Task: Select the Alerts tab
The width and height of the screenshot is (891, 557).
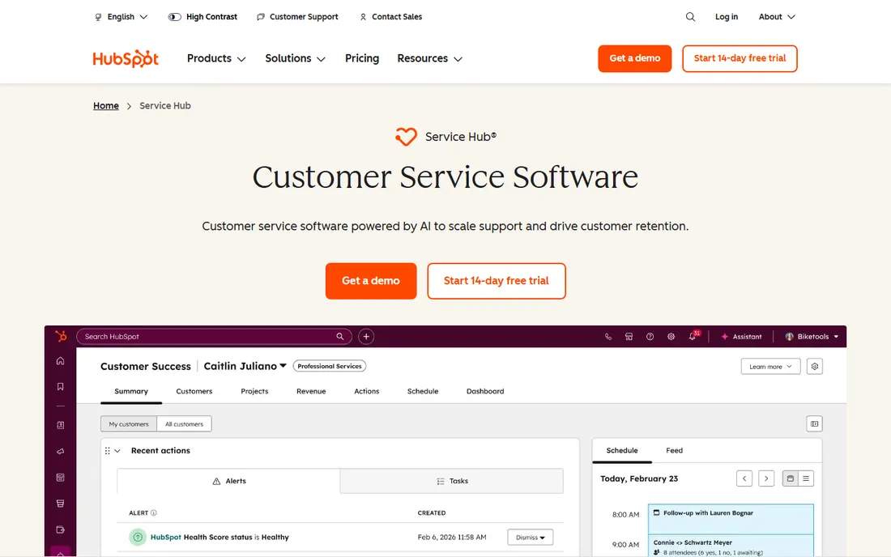Action: pyautogui.click(x=229, y=481)
